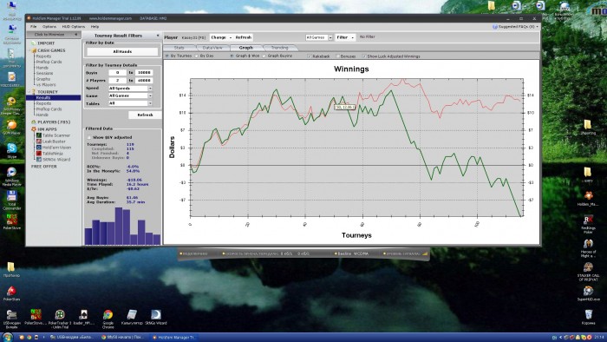The width and height of the screenshot is (607, 342).
Task: Switch to the Stats tab
Action: click(x=179, y=48)
